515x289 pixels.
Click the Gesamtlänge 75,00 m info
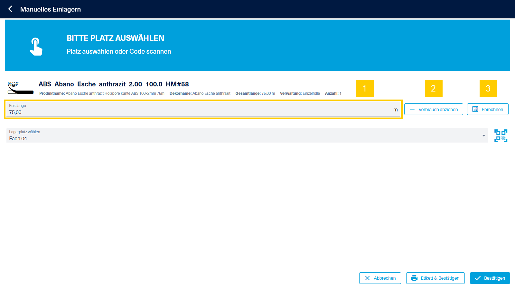pos(255,93)
